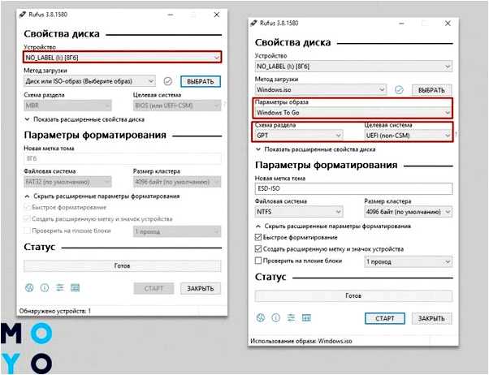Open device dropdown NO_LABEL in left window
The height and width of the screenshot is (375, 489).
[122, 58]
